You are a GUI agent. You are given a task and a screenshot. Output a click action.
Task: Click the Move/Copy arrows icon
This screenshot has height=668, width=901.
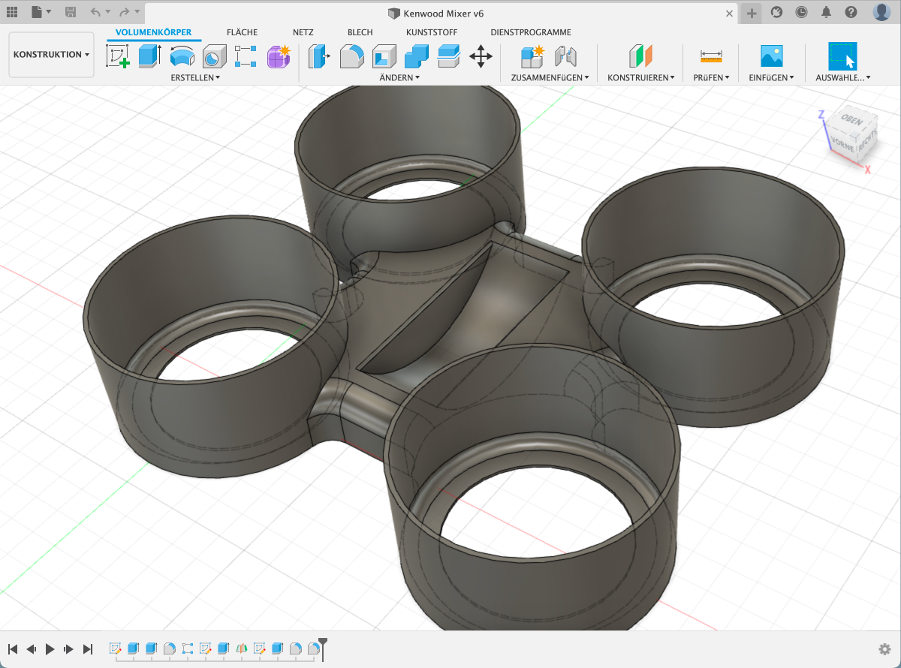pyautogui.click(x=481, y=56)
